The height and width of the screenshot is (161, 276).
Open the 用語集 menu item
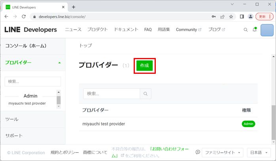click(164, 30)
